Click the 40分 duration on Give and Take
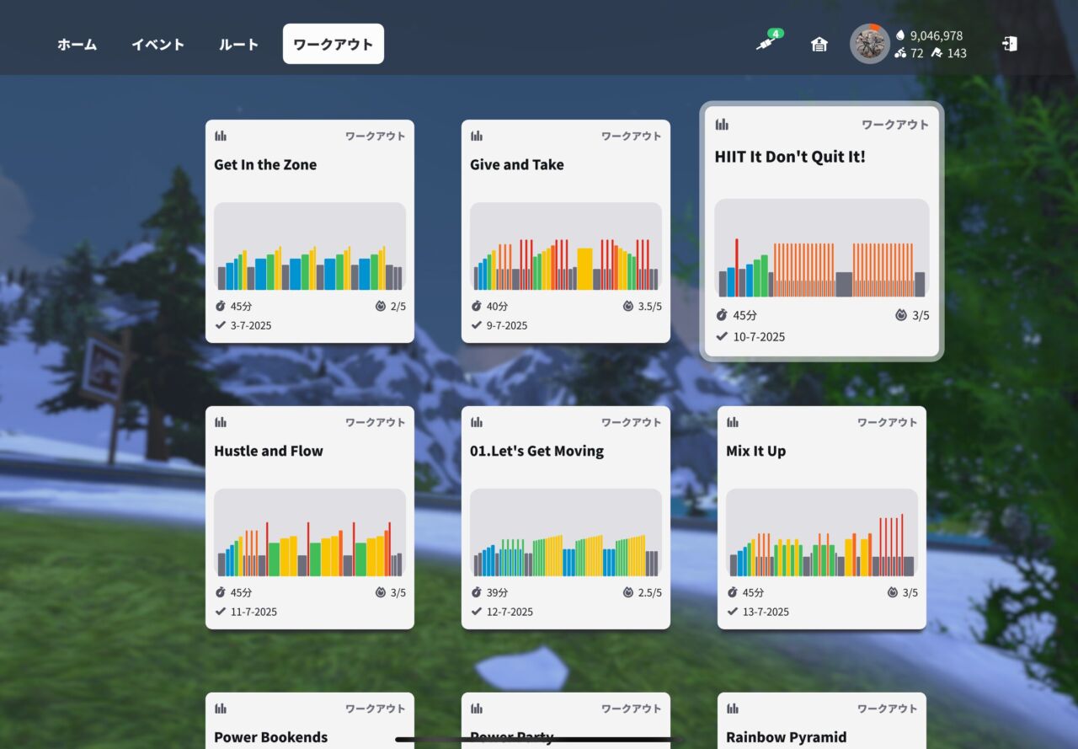 (x=497, y=307)
